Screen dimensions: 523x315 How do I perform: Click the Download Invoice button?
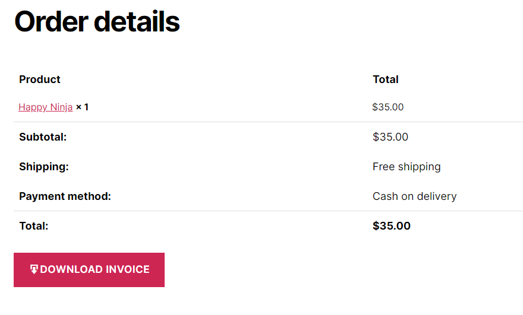click(89, 270)
